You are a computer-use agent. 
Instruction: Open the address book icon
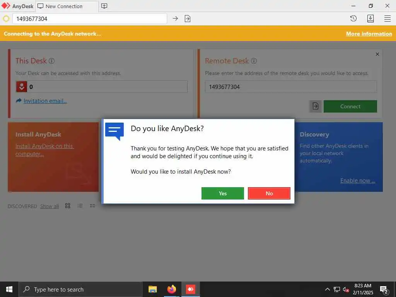click(370, 19)
